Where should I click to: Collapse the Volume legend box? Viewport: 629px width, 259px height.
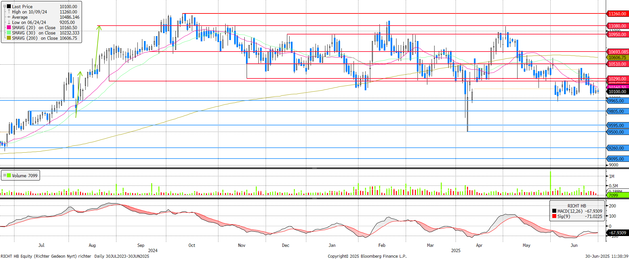[5, 175]
